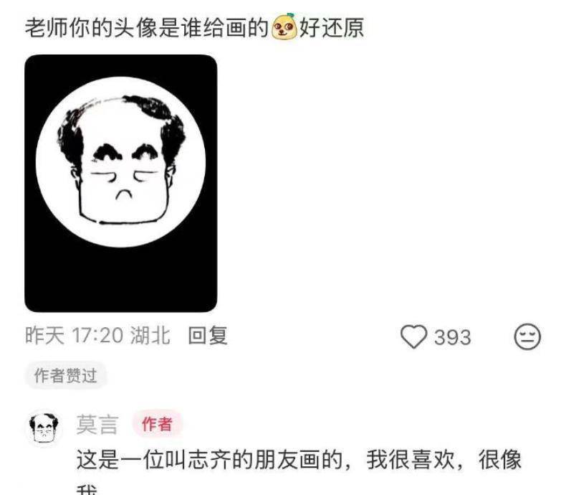561x495 pixels.
Task: Click the 393 like count
Action: 452,337
